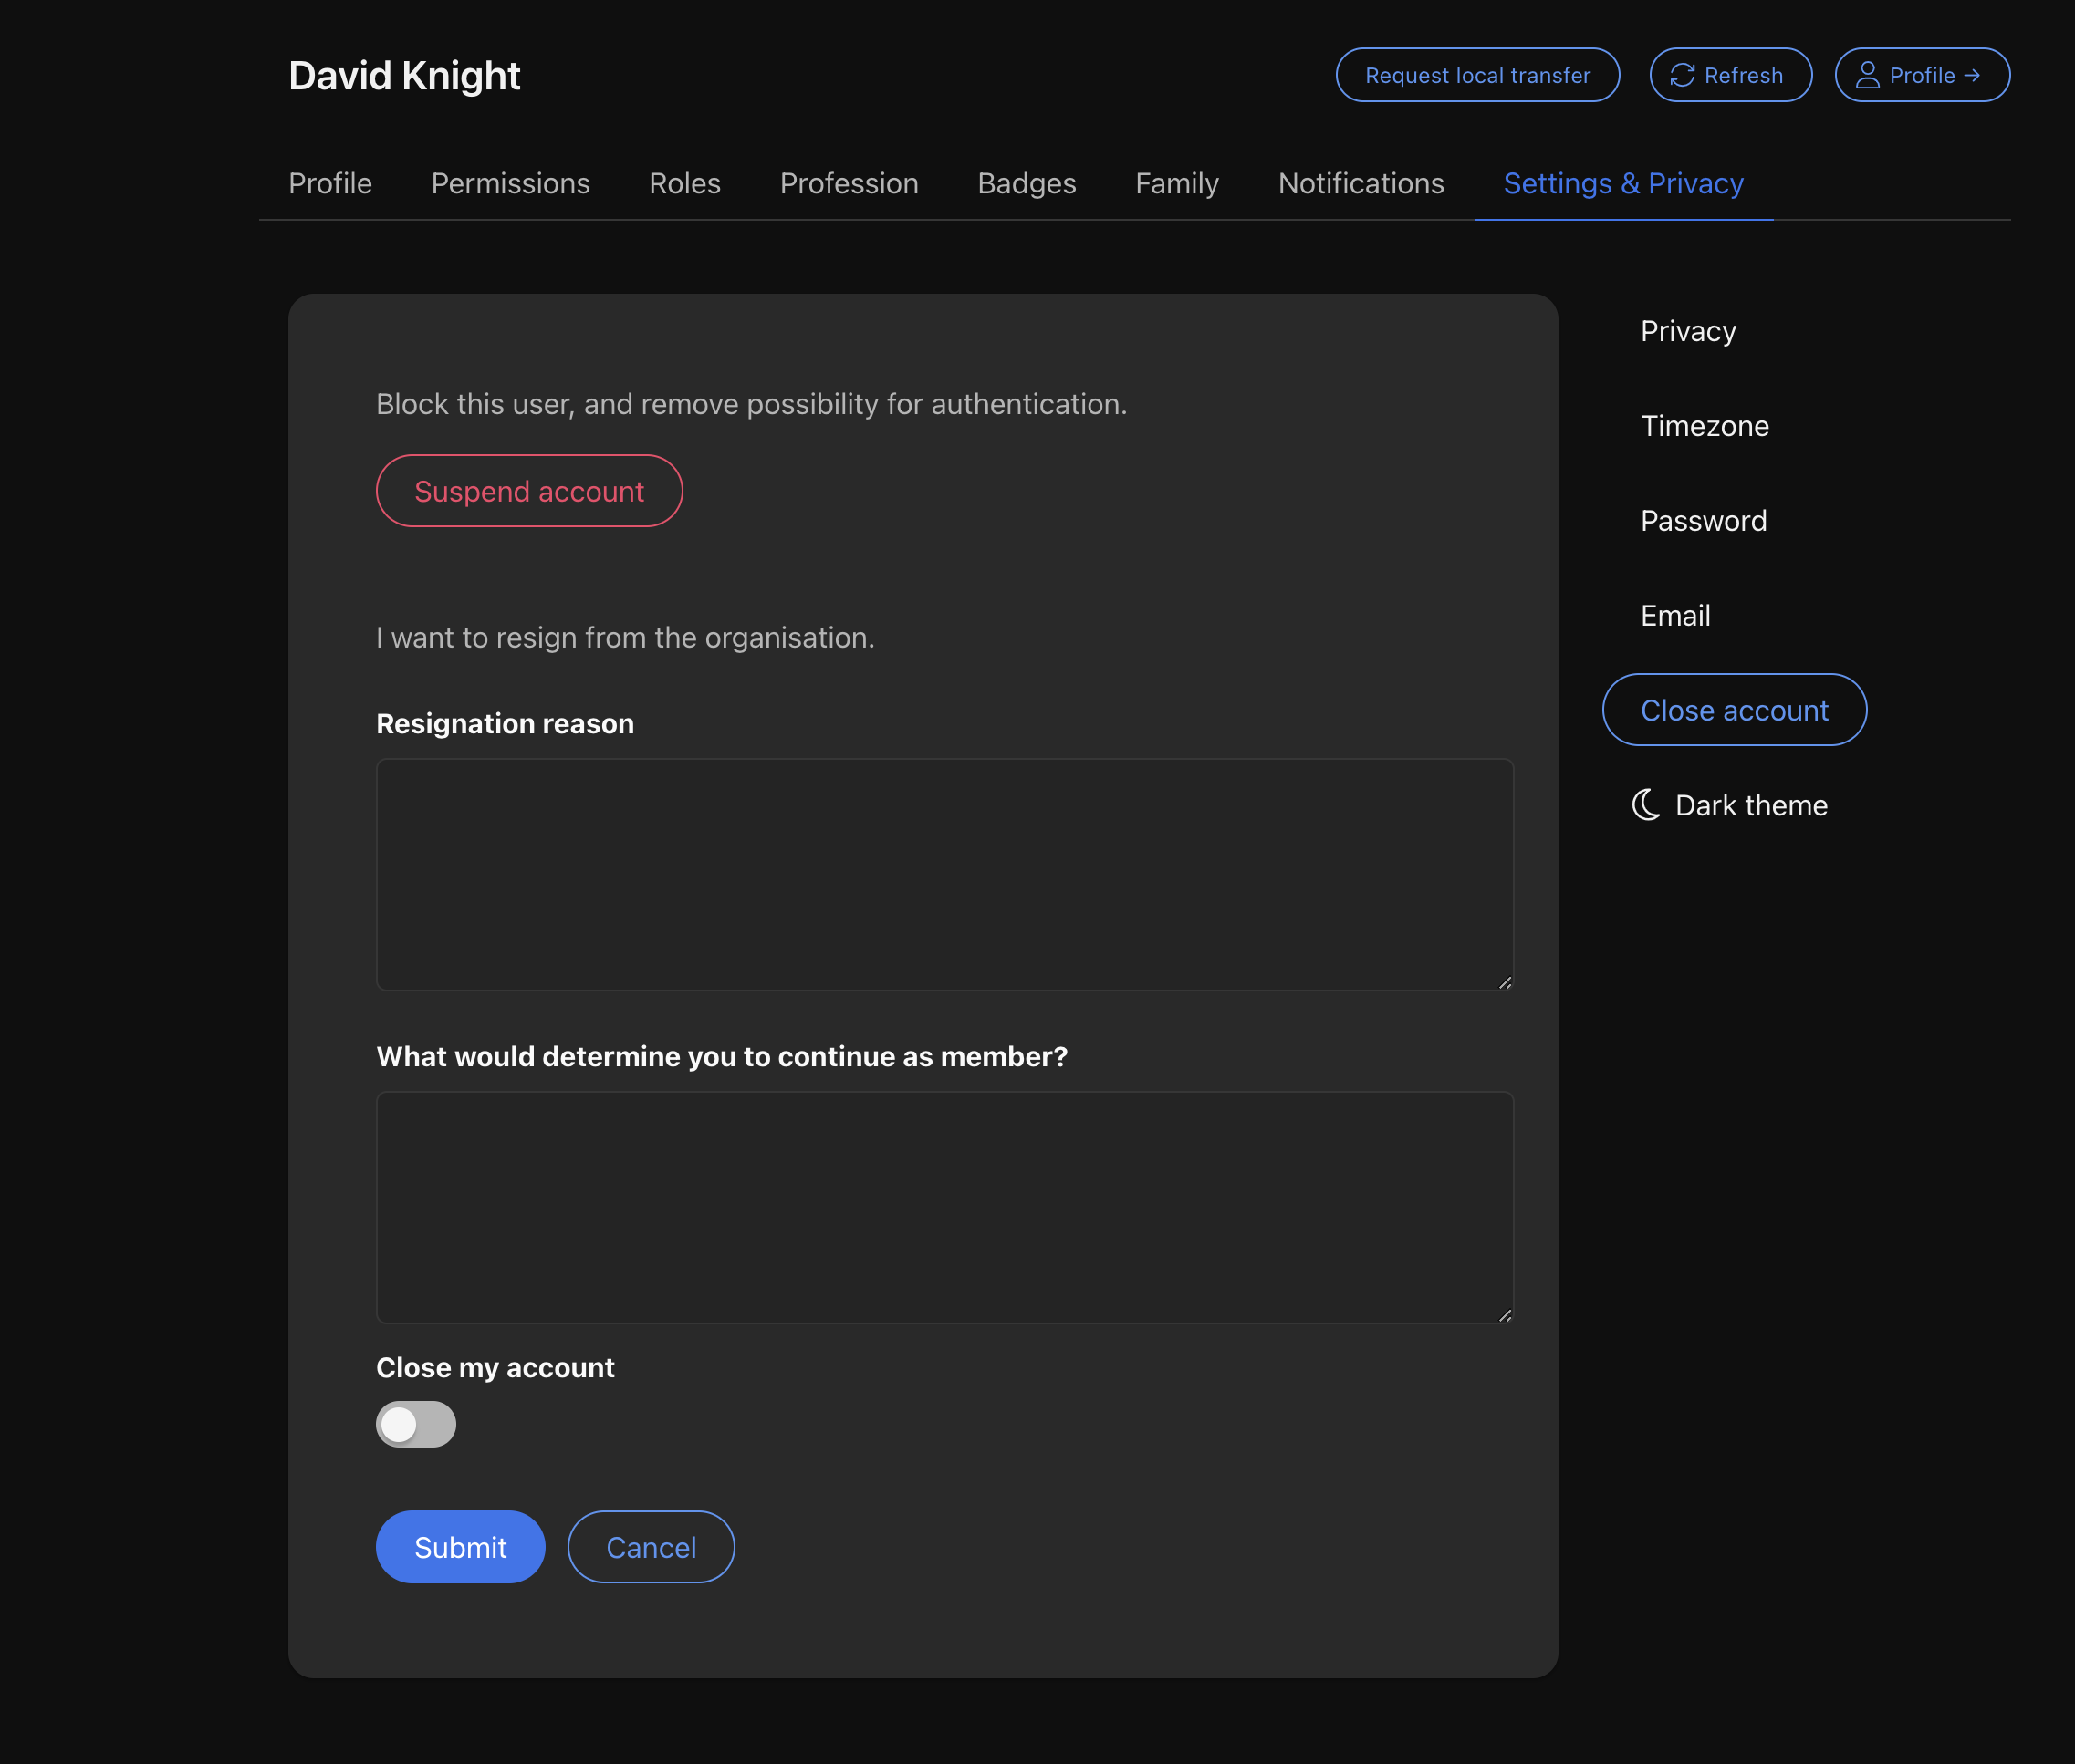Click the arrow on Profile button
Screen dimensions: 2075x1764
[1972, 76]
